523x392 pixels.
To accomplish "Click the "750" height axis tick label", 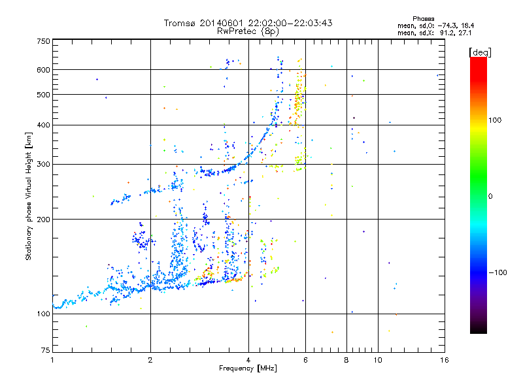I will pos(43,41).
